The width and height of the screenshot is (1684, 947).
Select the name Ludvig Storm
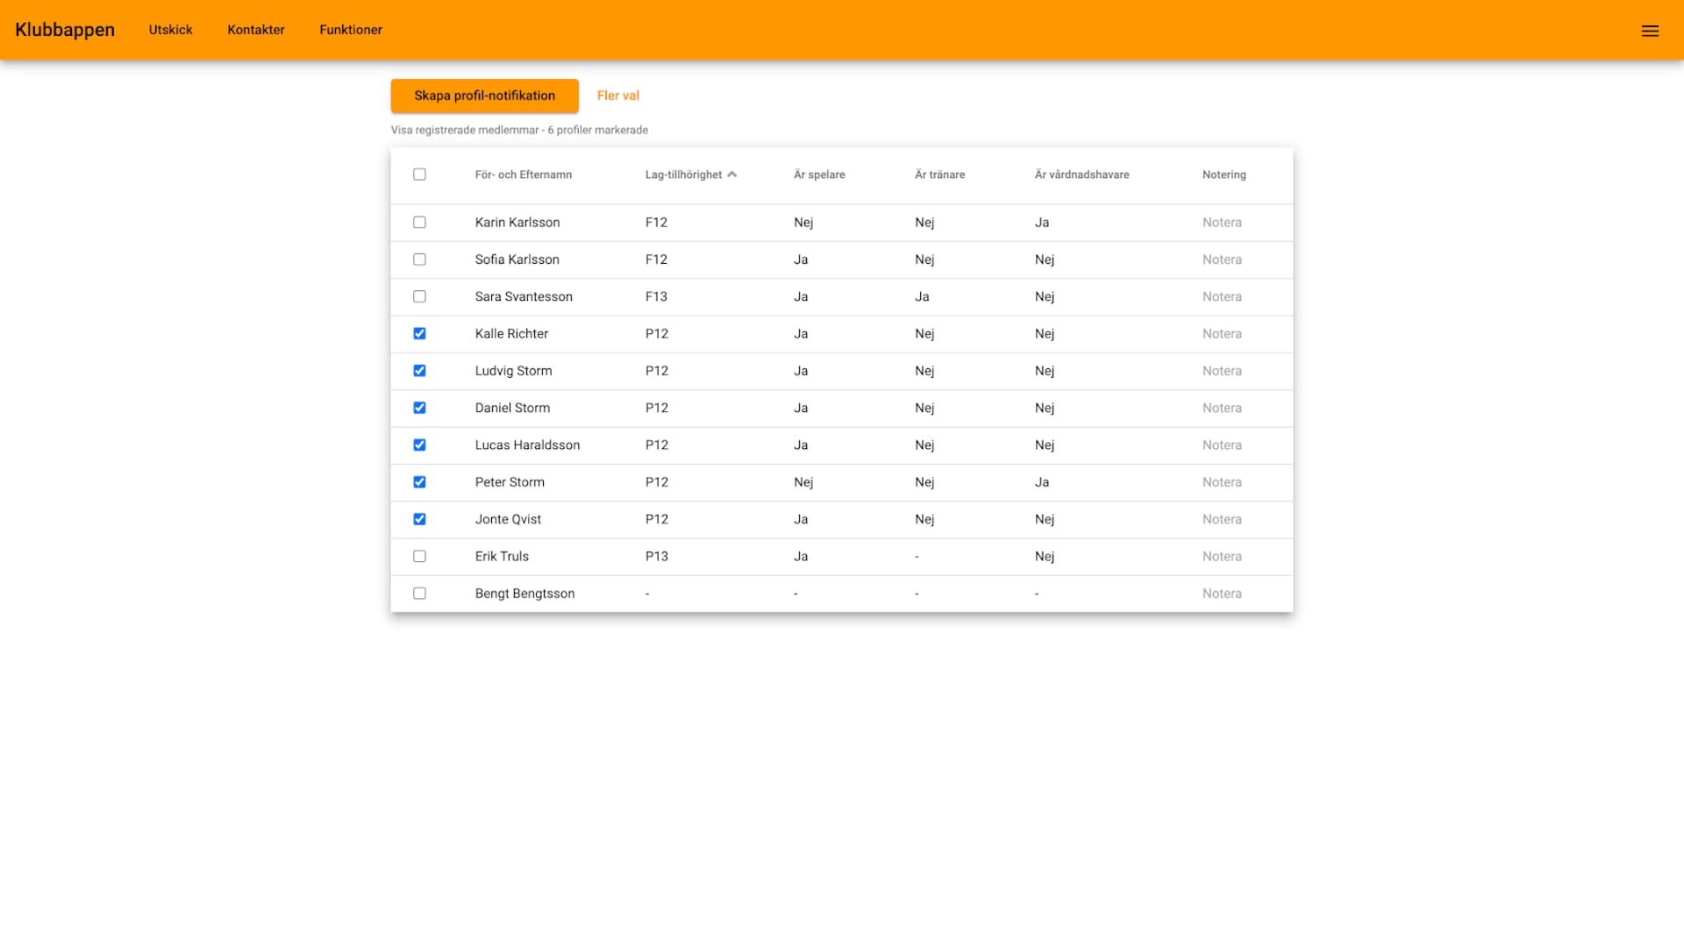[x=514, y=371]
